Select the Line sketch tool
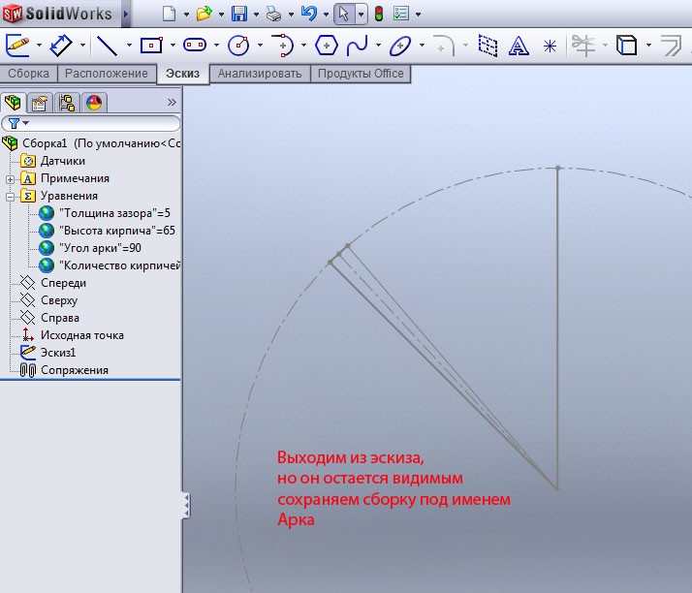 tap(107, 45)
